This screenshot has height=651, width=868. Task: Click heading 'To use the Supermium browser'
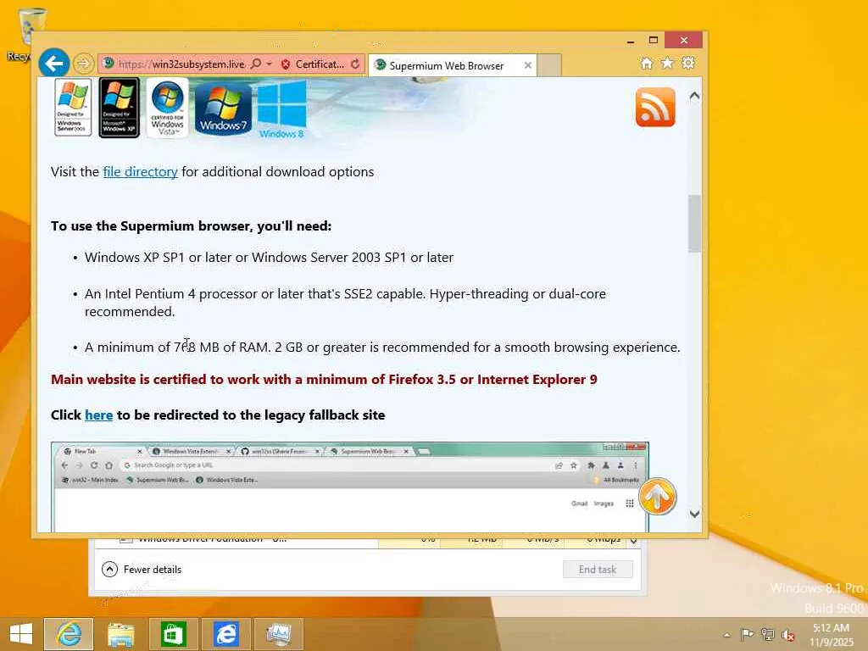(191, 225)
